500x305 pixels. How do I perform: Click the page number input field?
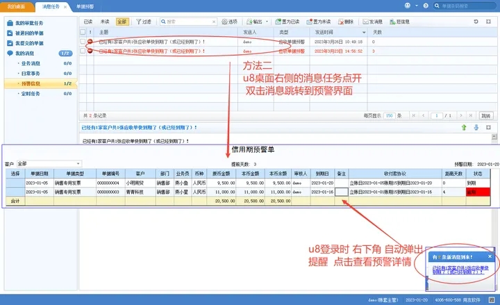click(x=437, y=115)
